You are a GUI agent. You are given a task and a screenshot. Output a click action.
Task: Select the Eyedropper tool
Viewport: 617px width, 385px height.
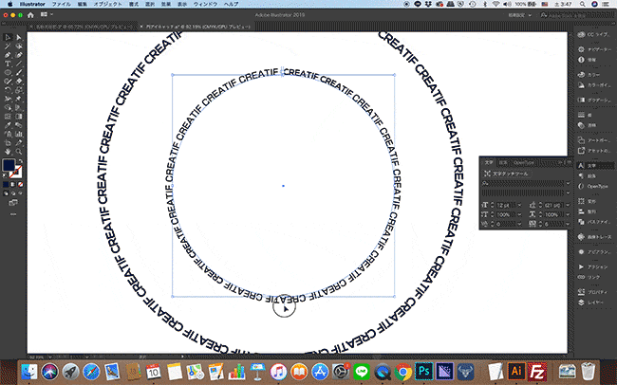pyautogui.click(x=8, y=125)
